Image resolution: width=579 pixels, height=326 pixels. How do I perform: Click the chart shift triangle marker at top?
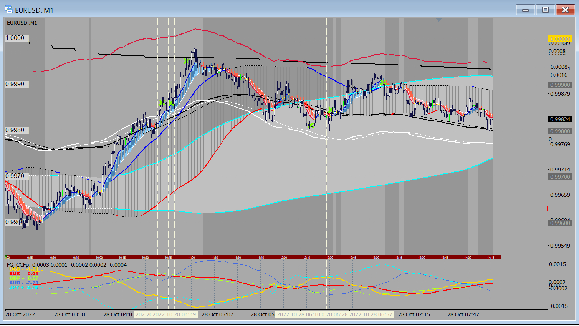(x=438, y=20)
